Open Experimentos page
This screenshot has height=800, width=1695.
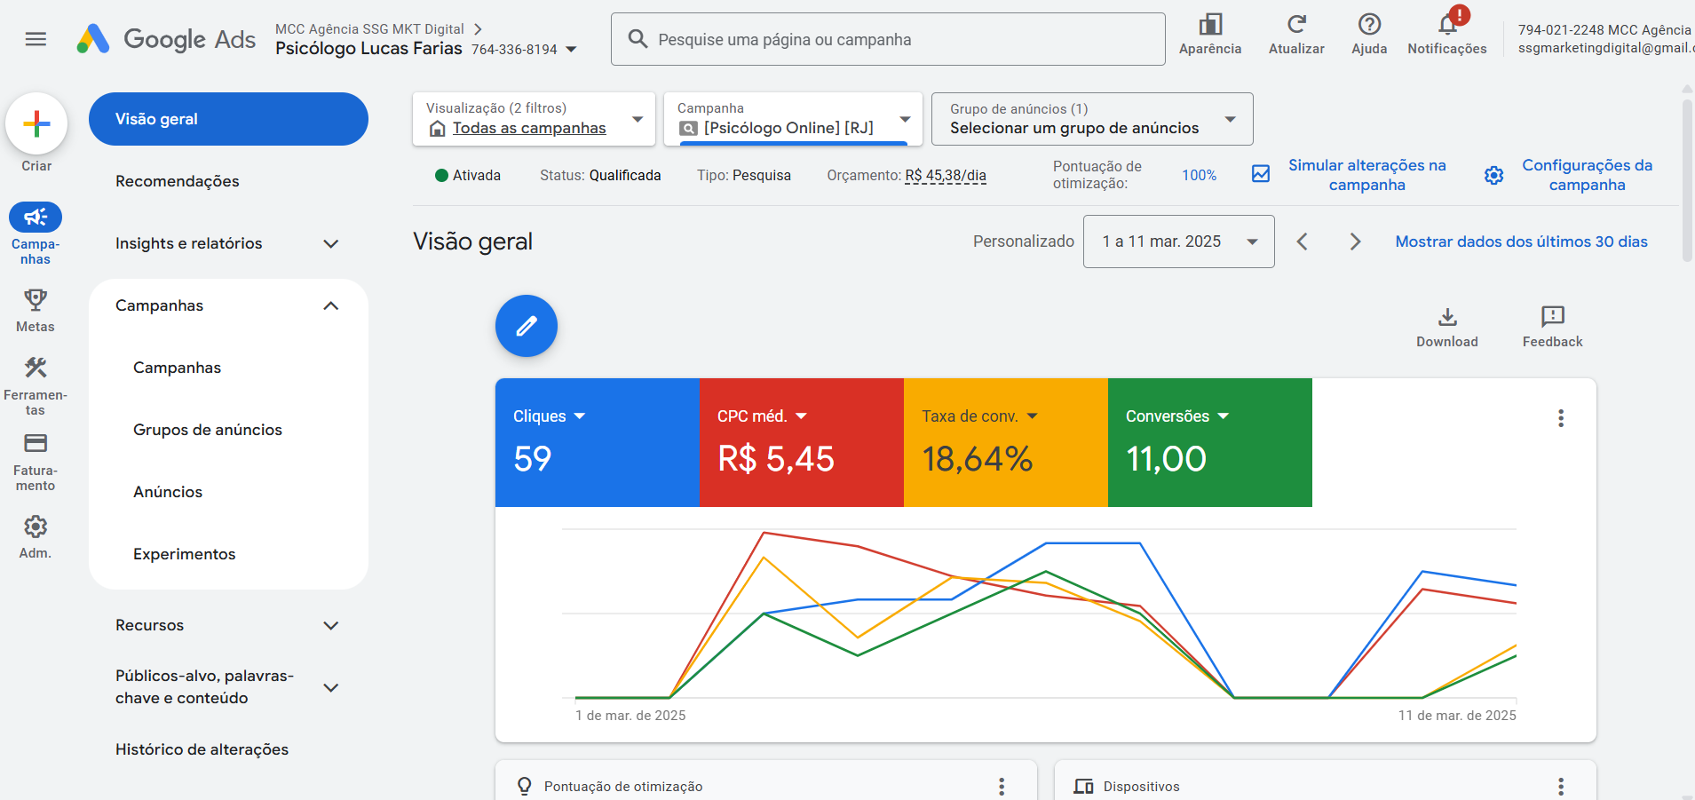point(185,554)
